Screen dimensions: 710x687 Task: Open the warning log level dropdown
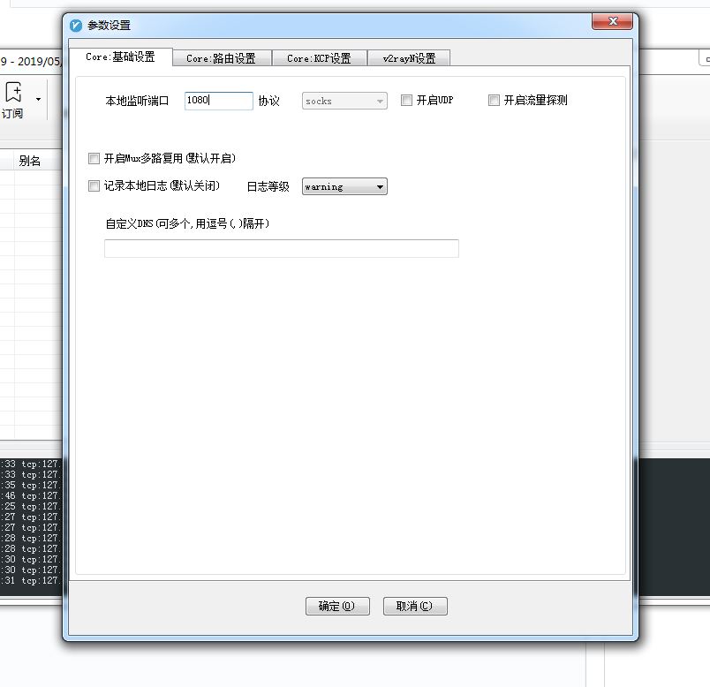380,186
